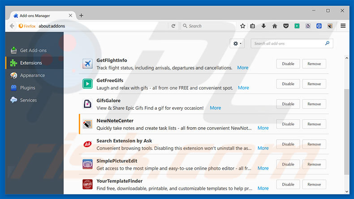The image size is (354, 199).
Task: Select the GetFlightInfo extension name
Action: [112, 60]
